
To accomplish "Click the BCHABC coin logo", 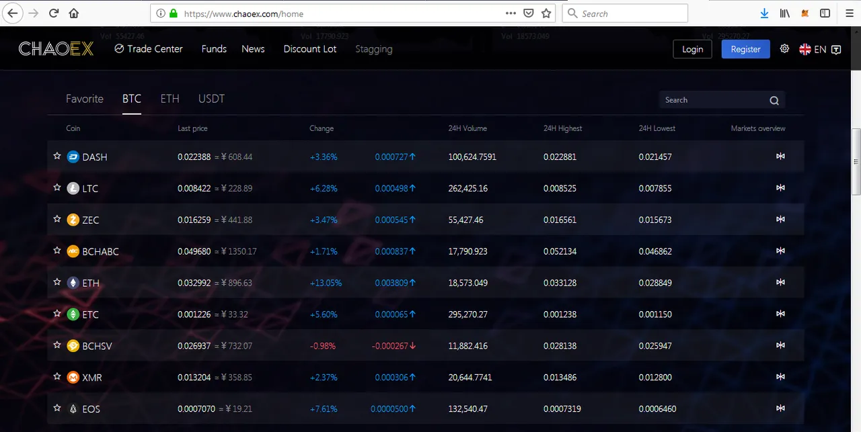I will click(x=73, y=251).
